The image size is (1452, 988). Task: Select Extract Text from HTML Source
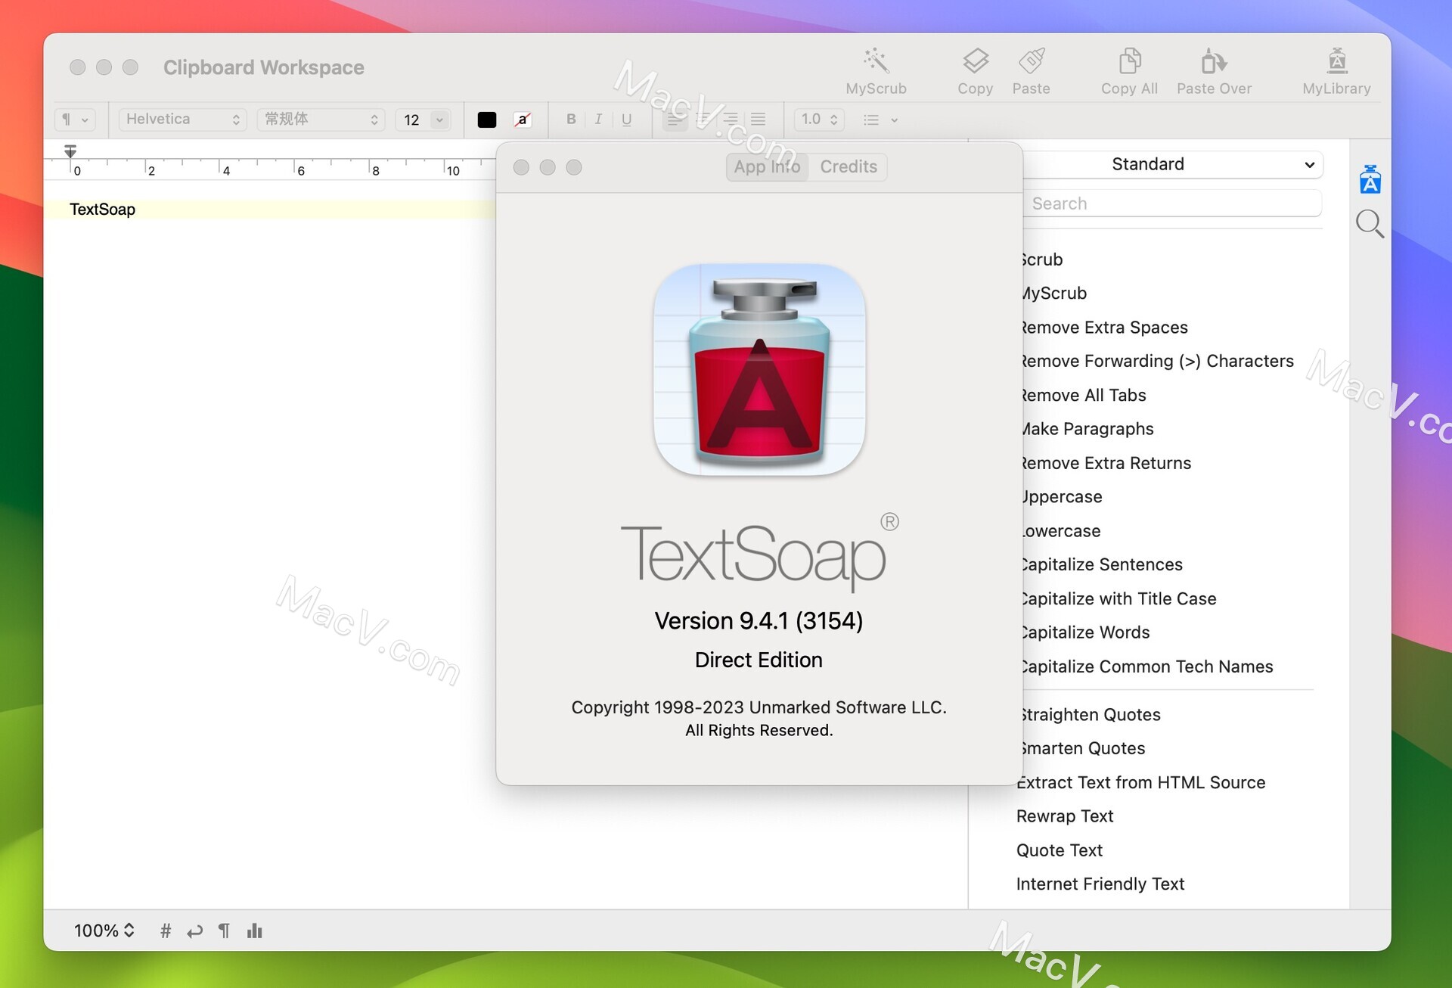click(1140, 781)
